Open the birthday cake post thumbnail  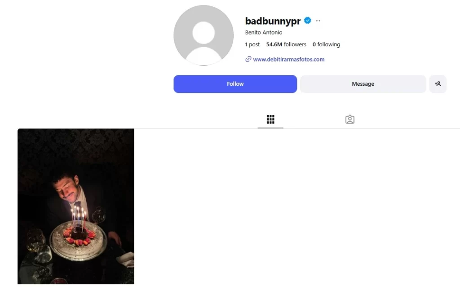click(76, 206)
